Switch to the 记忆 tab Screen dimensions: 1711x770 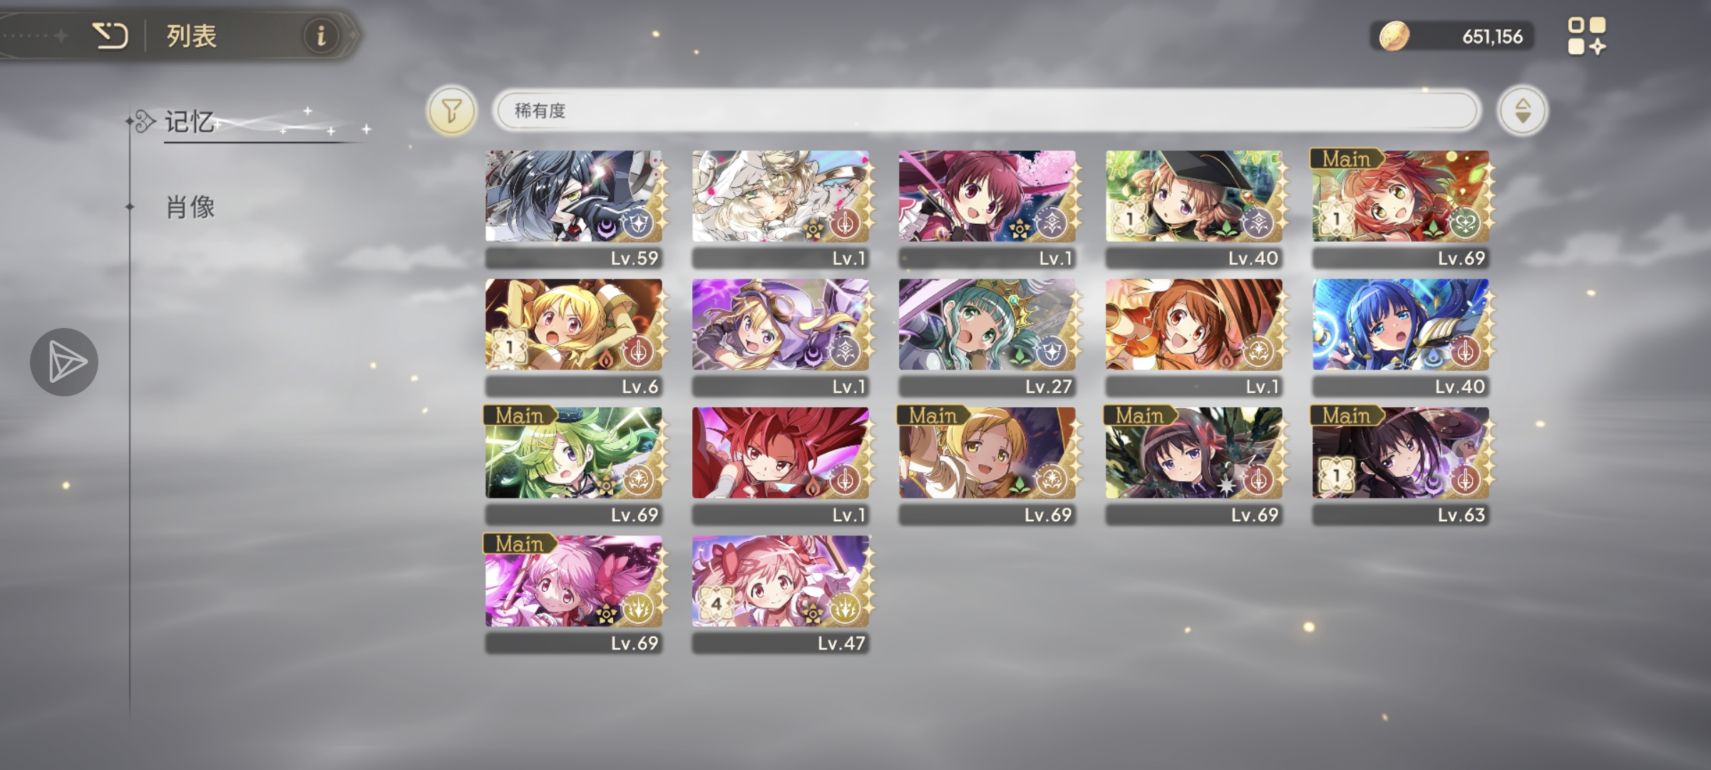tap(190, 122)
